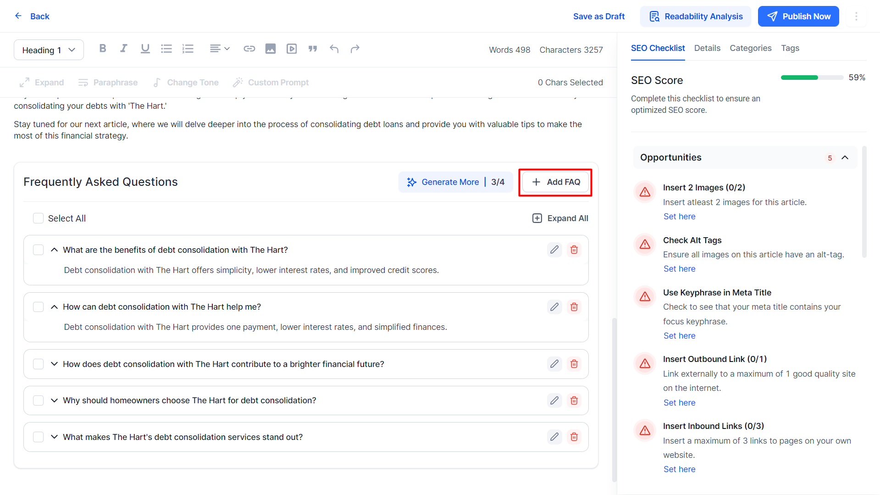Open the more options kebab menu
Screen dimensions: 880x495
tap(856, 17)
